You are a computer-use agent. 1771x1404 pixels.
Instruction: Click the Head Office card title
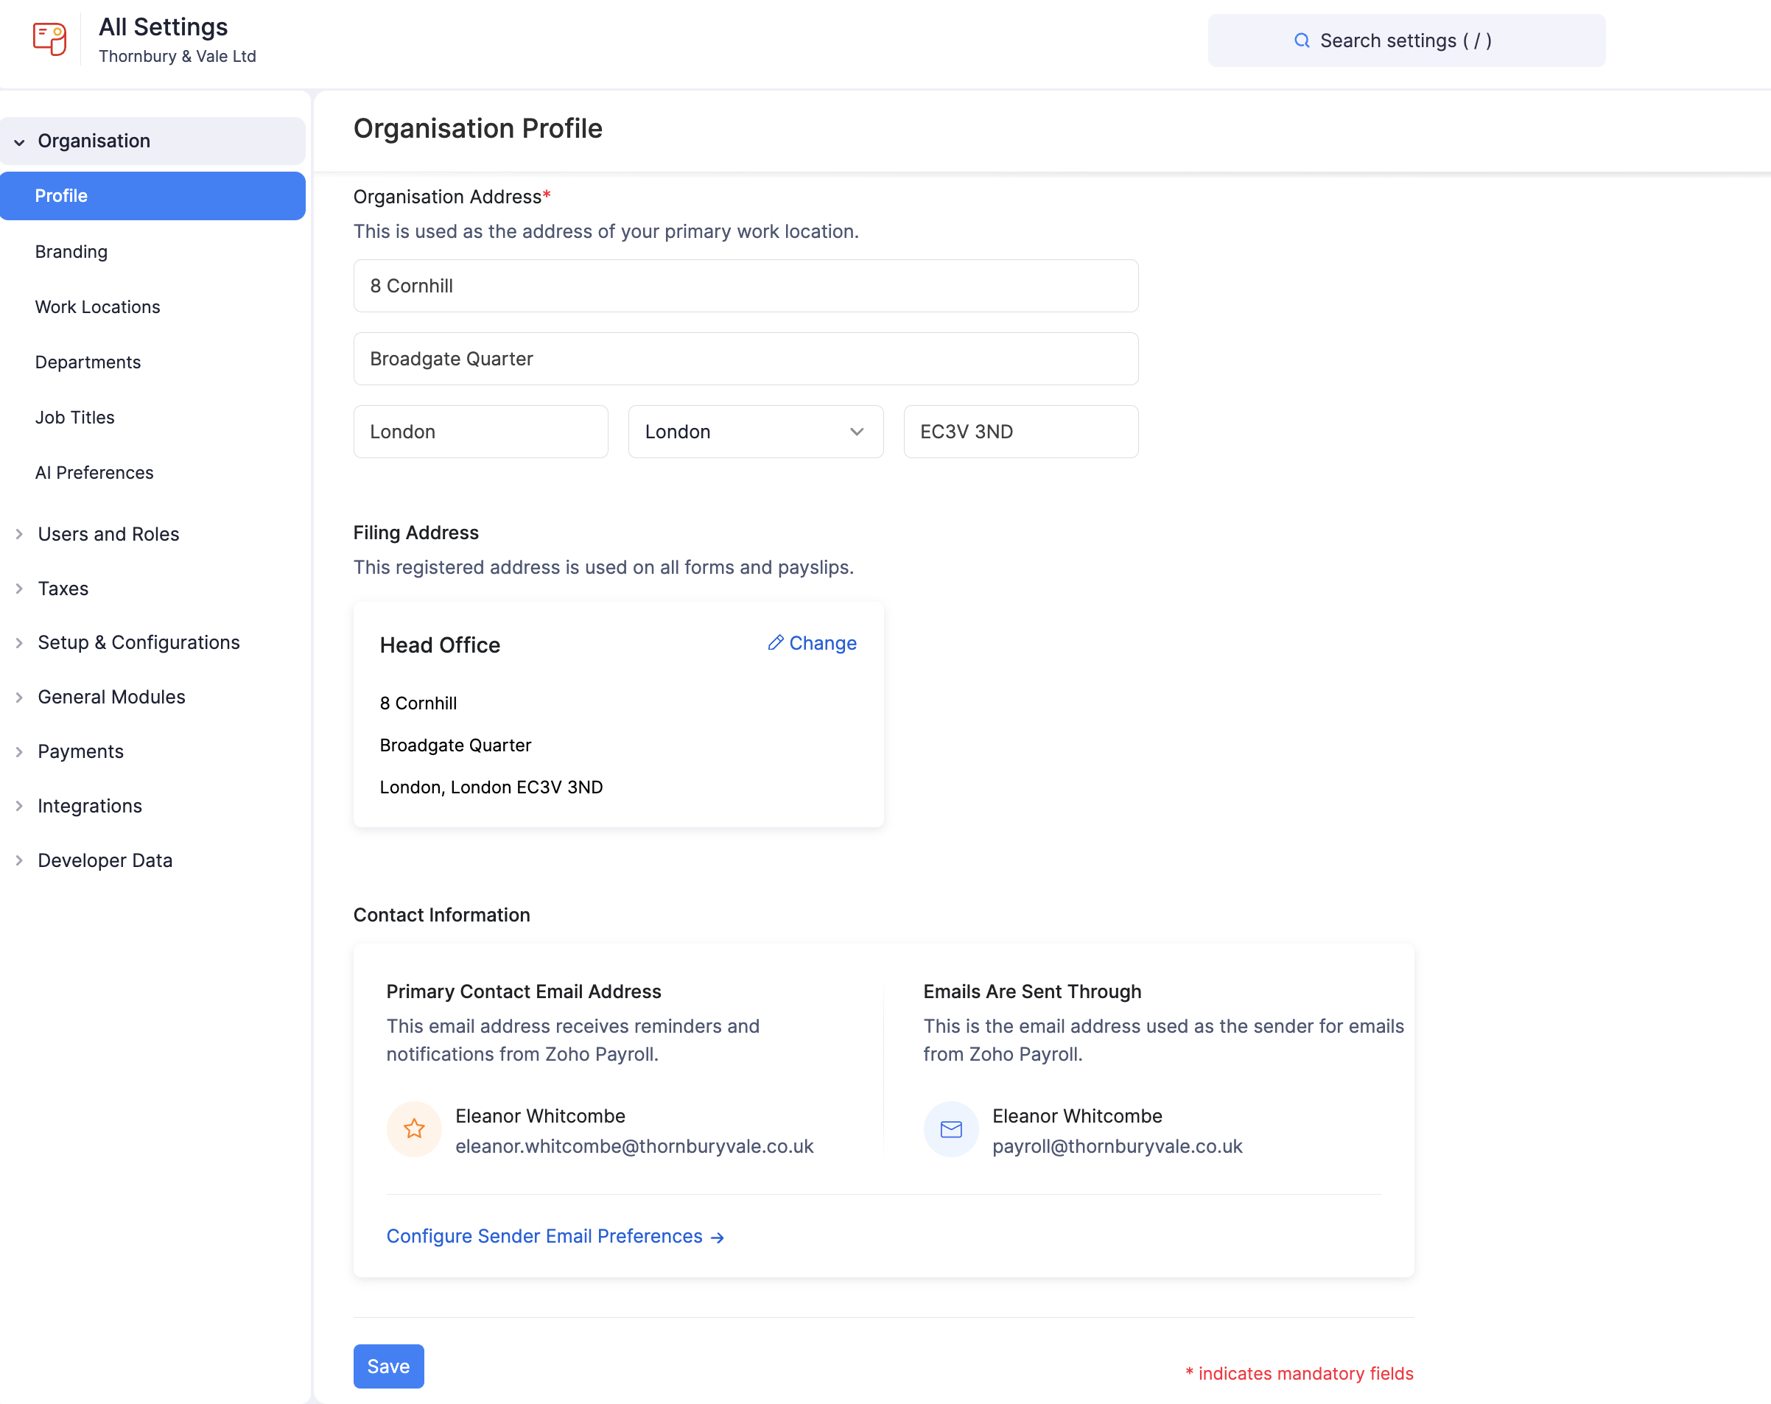pyautogui.click(x=440, y=645)
